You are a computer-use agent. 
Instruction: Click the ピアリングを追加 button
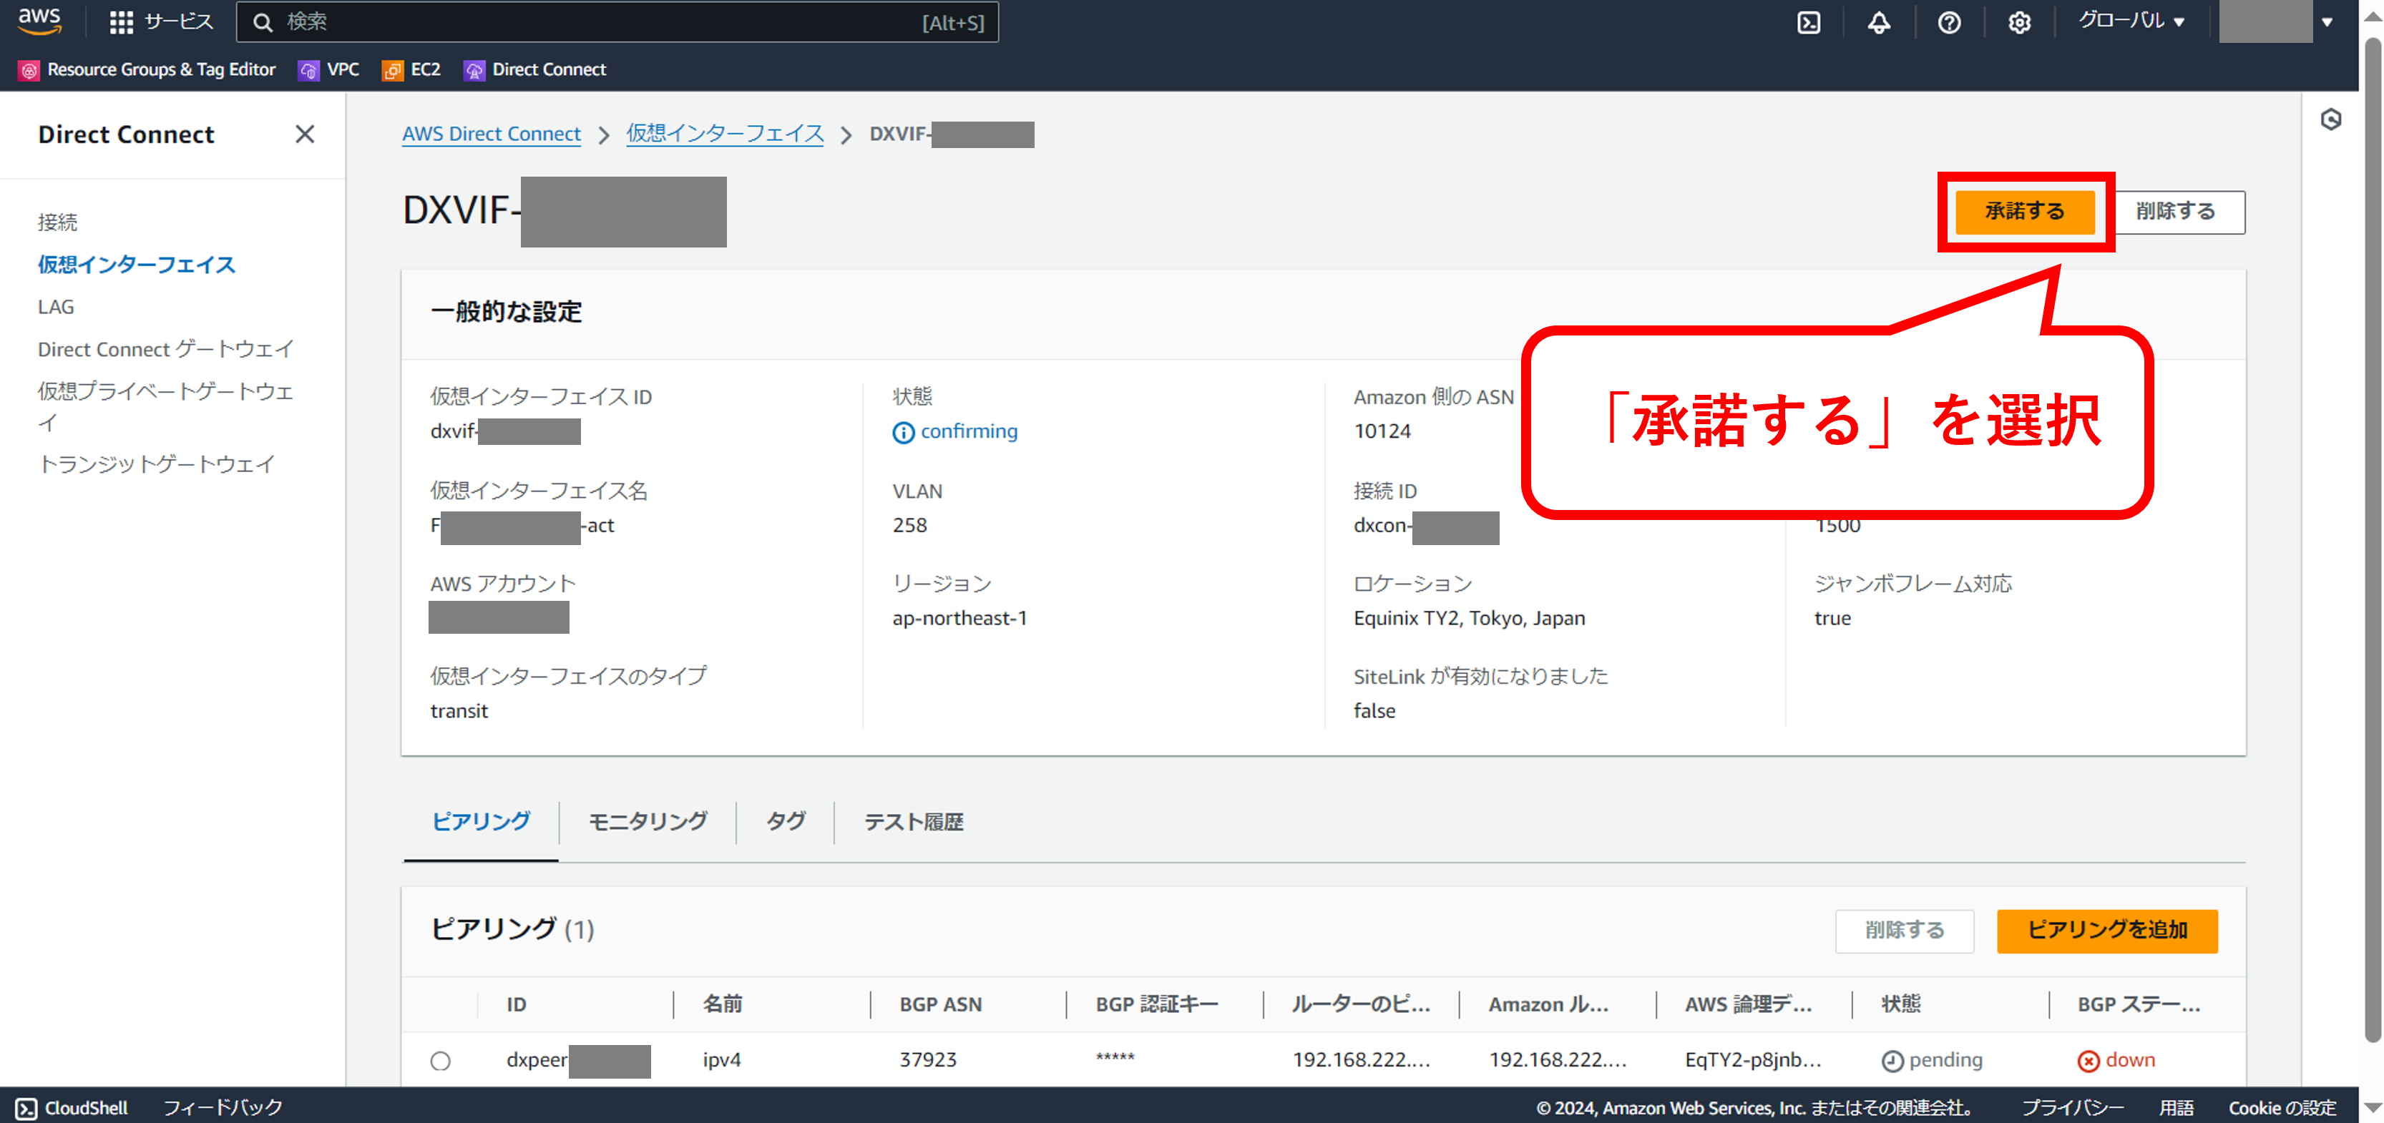(x=2106, y=930)
